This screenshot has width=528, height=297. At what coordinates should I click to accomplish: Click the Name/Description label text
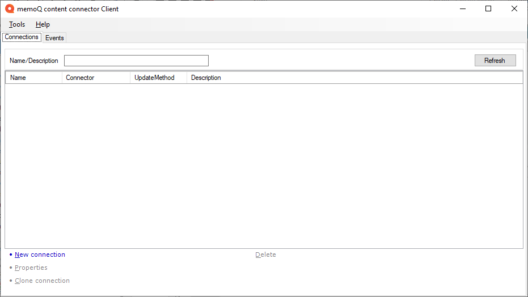click(x=34, y=61)
